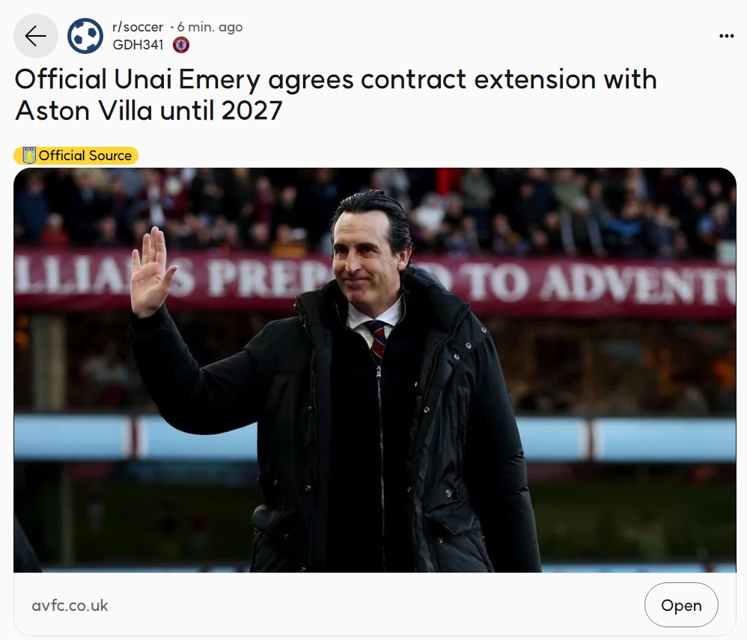The width and height of the screenshot is (747, 640).
Task: Open the r/soccer soccer-ball community avatar
Action: pyautogui.click(x=85, y=36)
